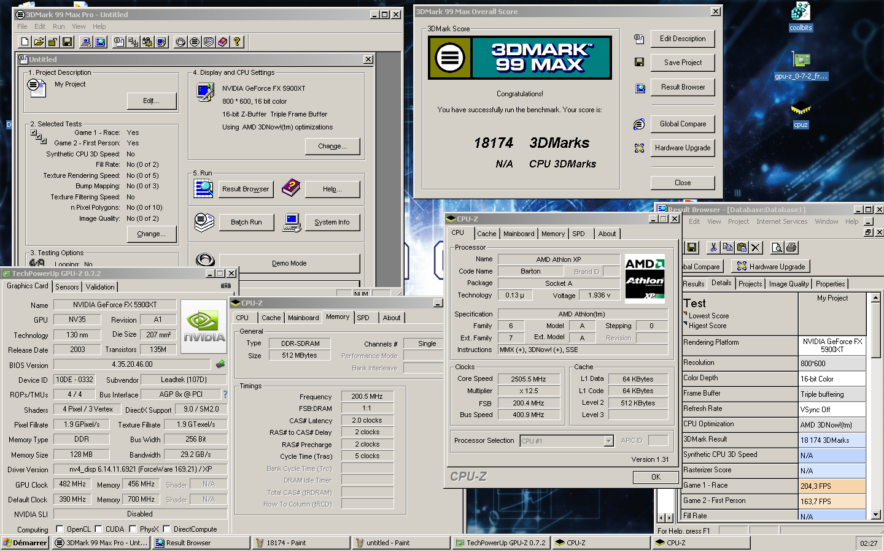Click Close button in the score dialog
Viewport: 884px width, 552px height.
click(683, 183)
